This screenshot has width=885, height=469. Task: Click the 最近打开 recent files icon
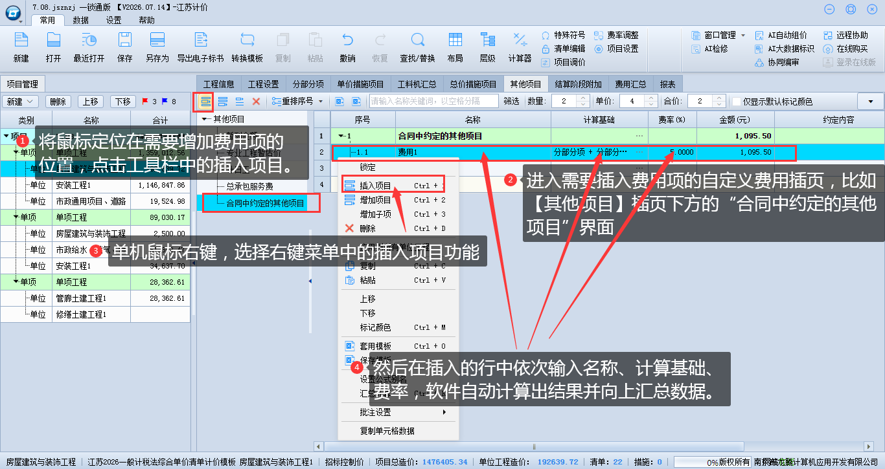point(89,39)
